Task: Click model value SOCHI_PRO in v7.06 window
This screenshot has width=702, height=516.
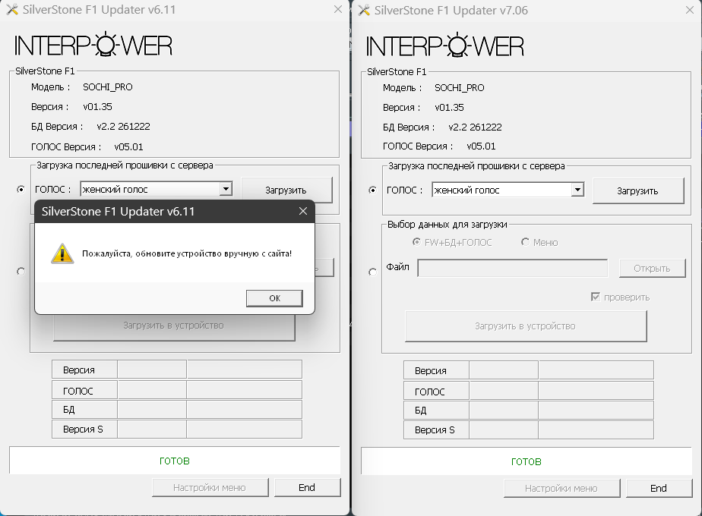Action: click(x=460, y=87)
